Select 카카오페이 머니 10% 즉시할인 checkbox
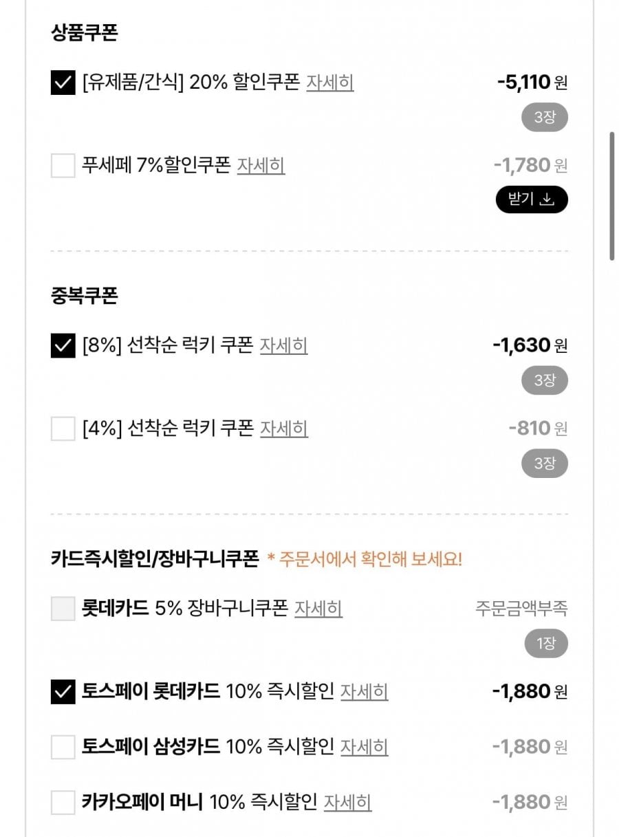This screenshot has height=837, width=619. (63, 803)
